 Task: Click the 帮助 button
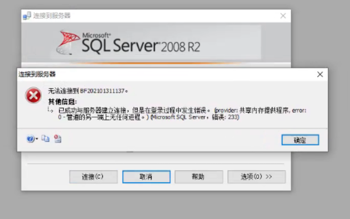tap(198, 177)
